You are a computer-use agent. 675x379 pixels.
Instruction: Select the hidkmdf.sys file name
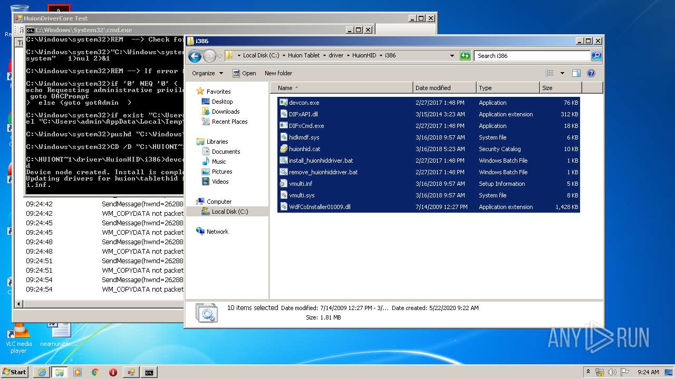pyautogui.click(x=304, y=137)
